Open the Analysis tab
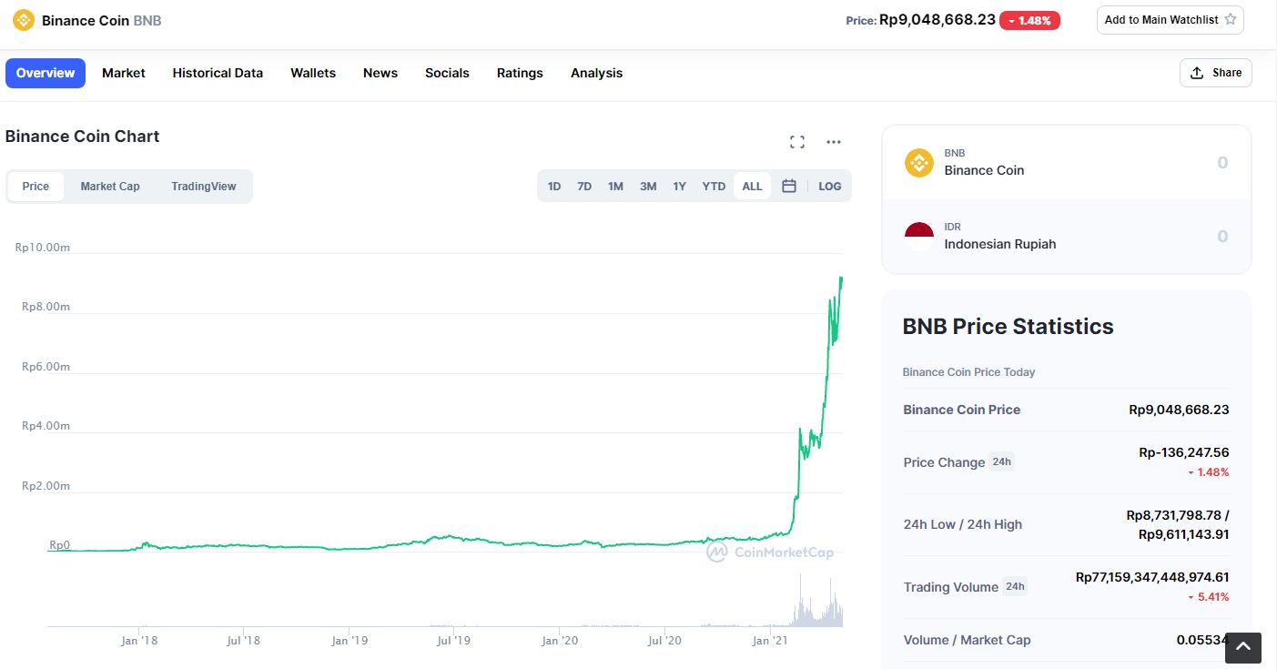The image size is (1277, 669). [x=597, y=73]
